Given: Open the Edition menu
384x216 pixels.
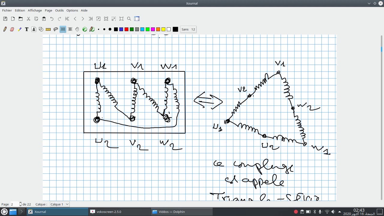Looking at the screenshot, I should tap(20, 10).
